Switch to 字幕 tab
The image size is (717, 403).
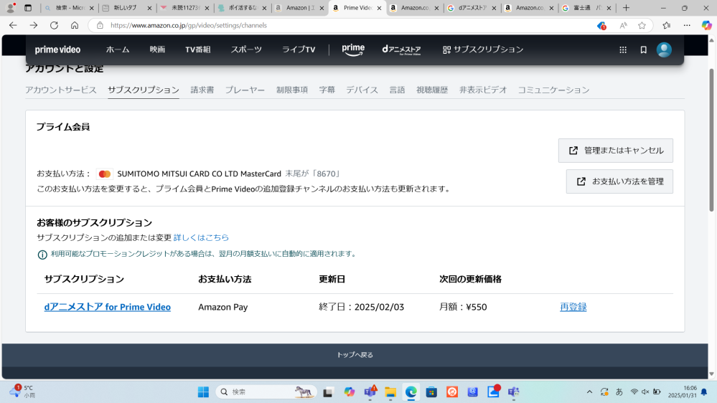click(327, 90)
